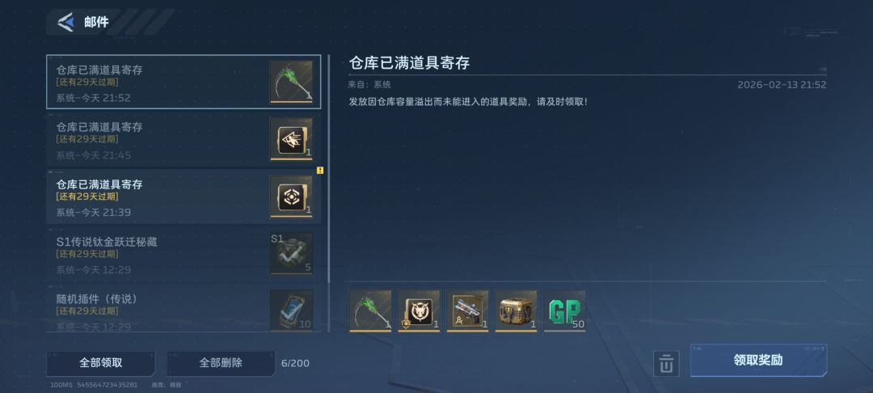This screenshot has height=393, width=873.
Task: Click the 领取奖励 button
Action: click(758, 360)
